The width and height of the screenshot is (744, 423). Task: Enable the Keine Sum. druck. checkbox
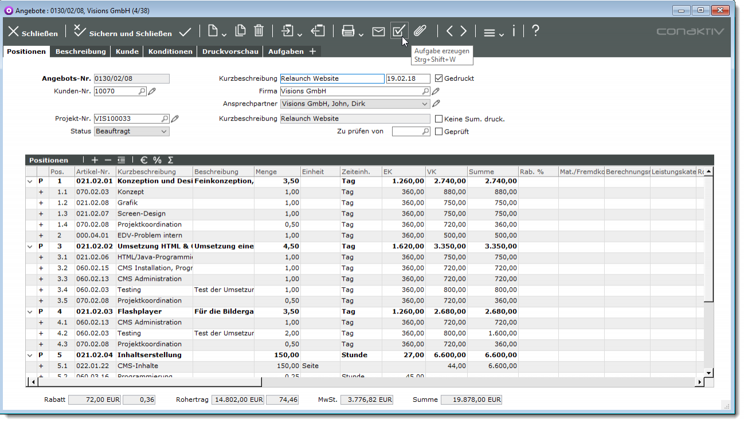click(x=439, y=119)
